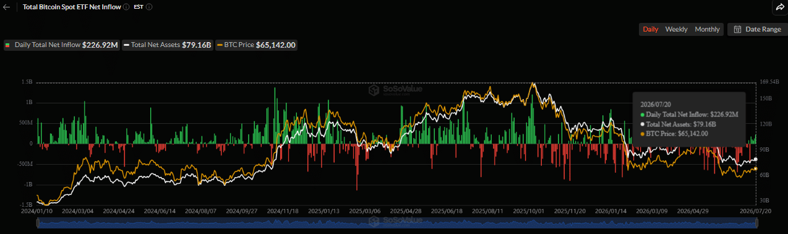Switch to the Daily view
The image size is (788, 234).
pos(650,29)
